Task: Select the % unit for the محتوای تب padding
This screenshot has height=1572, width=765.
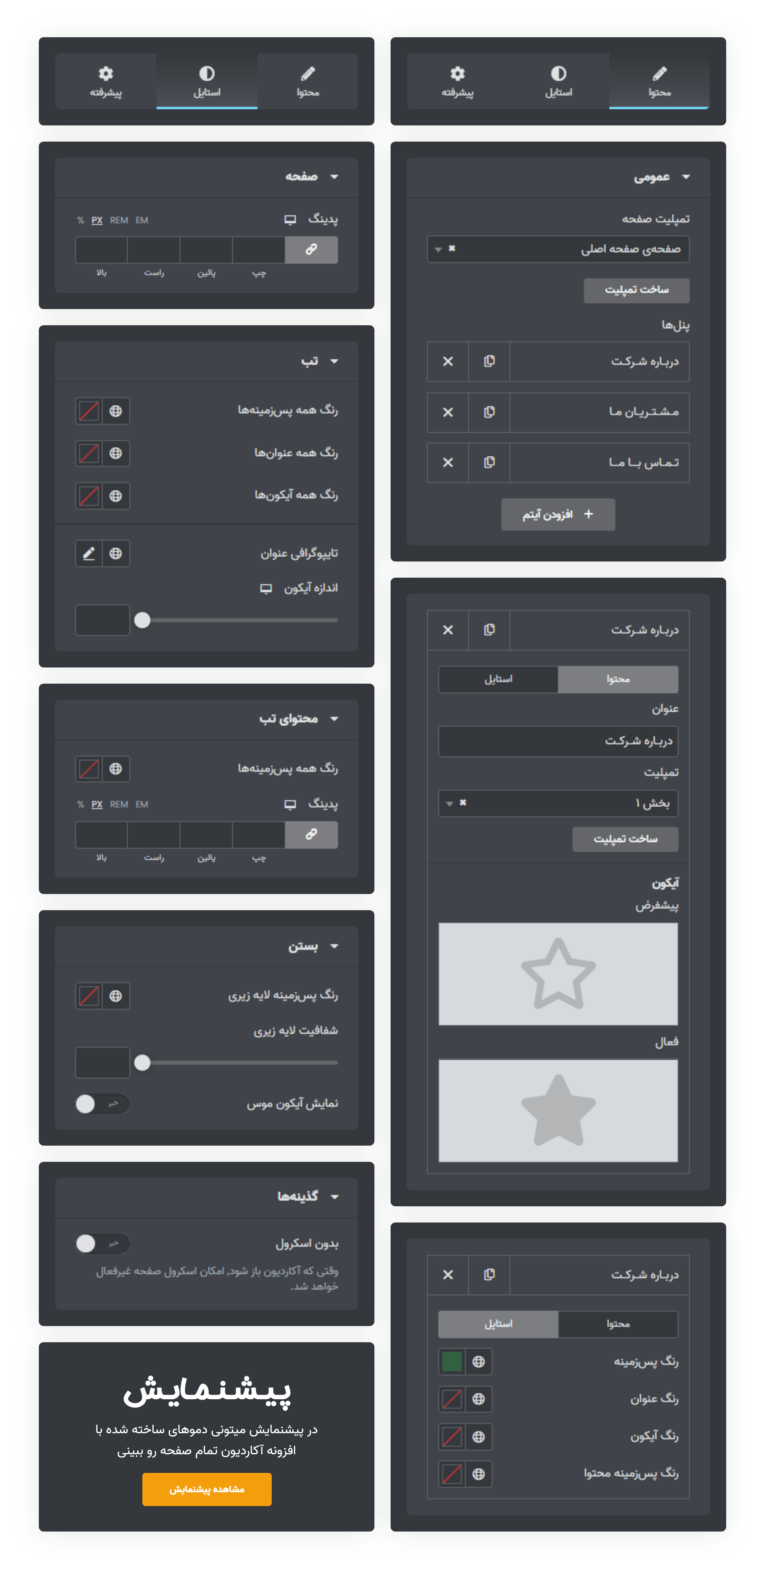Action: [x=80, y=804]
